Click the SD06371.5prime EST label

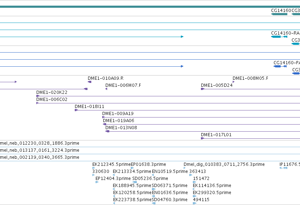170,186
